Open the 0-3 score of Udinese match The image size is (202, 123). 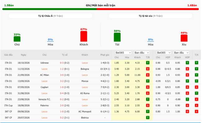click(x=62, y=63)
